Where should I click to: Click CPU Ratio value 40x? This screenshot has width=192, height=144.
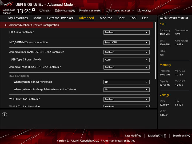pyautogui.click(x=162, y=55)
